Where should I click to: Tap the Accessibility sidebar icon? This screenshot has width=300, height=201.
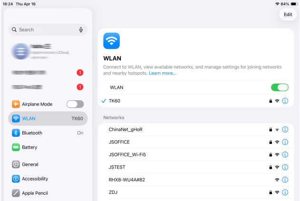[x=16, y=179]
